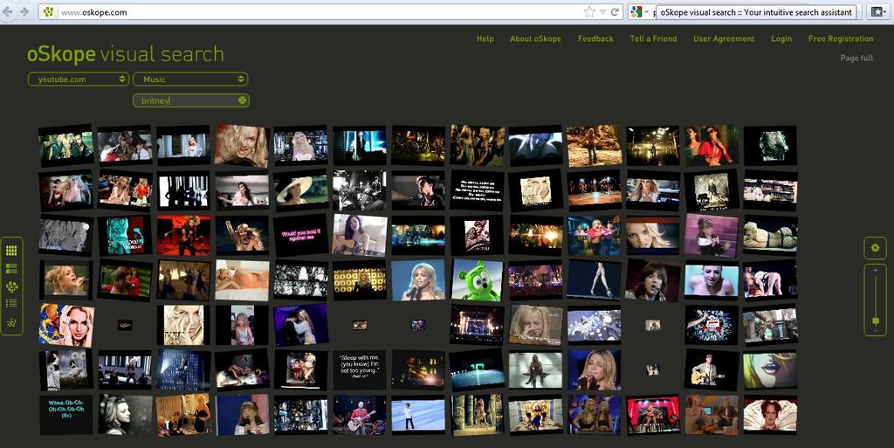Open the colorful pop-art portrait thumbnail
This screenshot has height=448, width=894.
click(66, 325)
